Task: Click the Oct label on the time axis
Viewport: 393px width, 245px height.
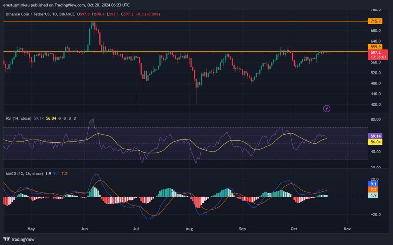Action: tap(294, 229)
